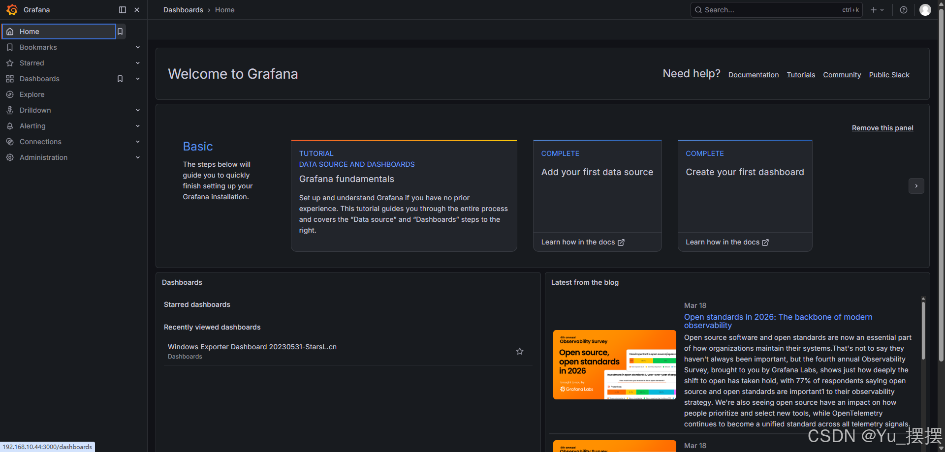Click the Connections icon in sidebar
Image resolution: width=945 pixels, height=452 pixels.
click(10, 142)
